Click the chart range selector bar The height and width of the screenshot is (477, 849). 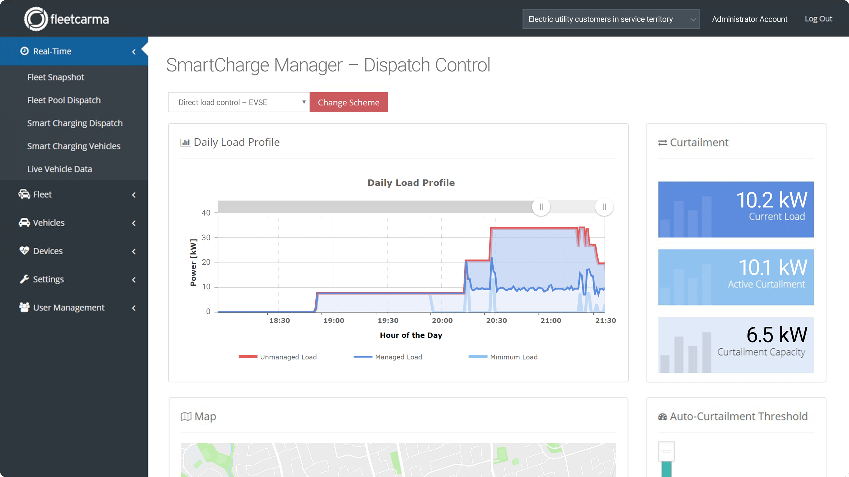coord(411,207)
